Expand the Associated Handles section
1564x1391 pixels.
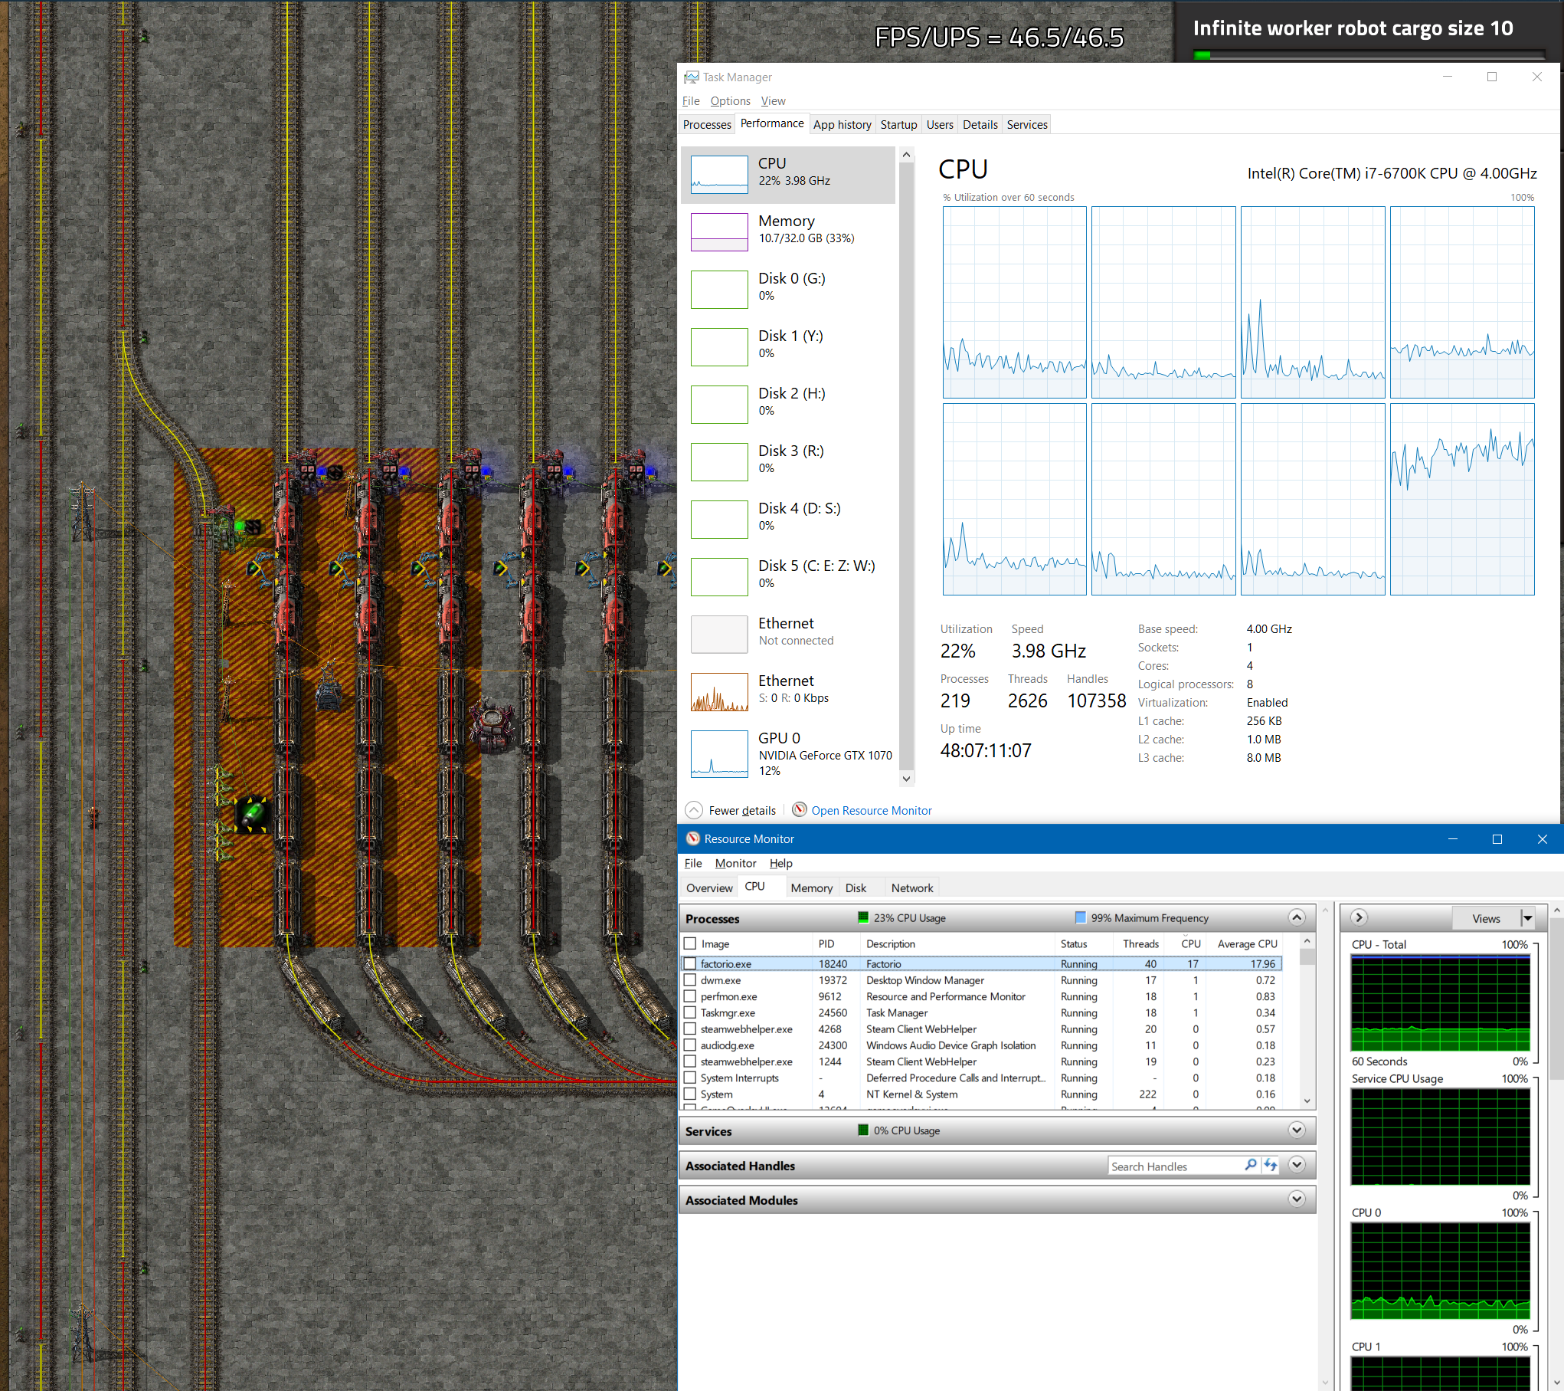1297,1165
